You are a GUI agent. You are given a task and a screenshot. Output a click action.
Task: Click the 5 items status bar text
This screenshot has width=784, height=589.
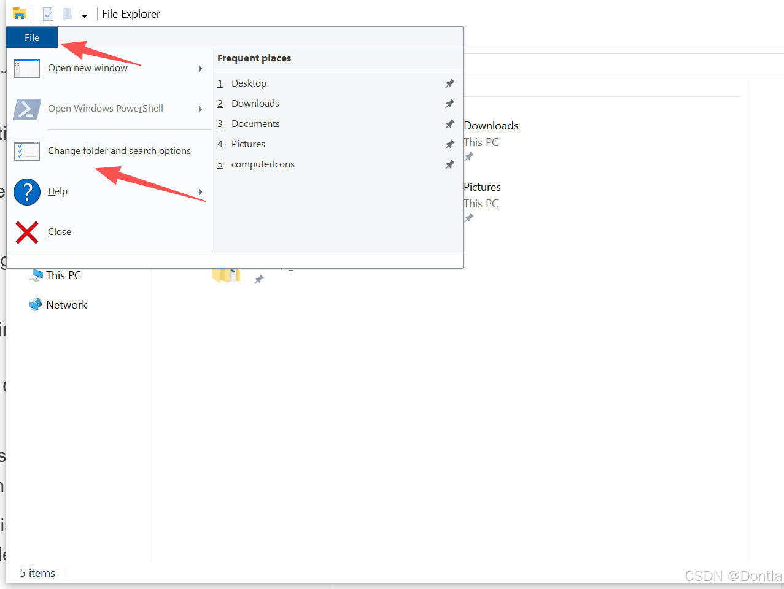[37, 572]
